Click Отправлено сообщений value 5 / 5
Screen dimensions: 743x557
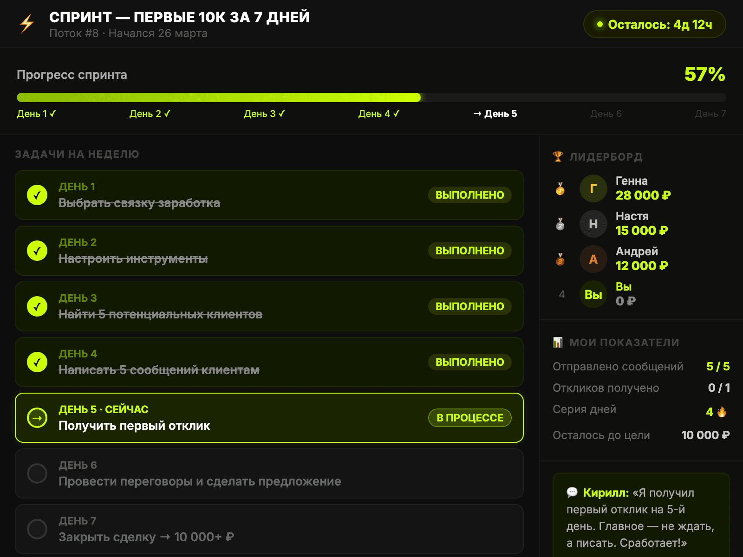(x=718, y=367)
